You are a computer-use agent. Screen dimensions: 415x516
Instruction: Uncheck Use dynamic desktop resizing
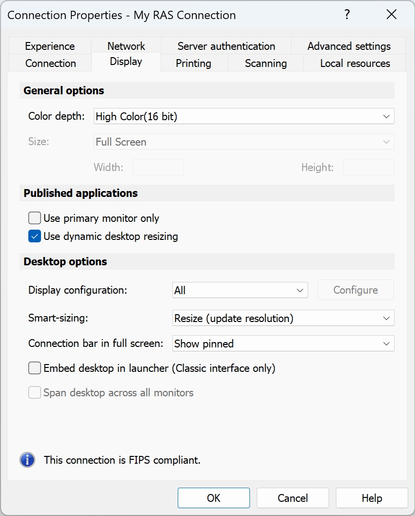point(35,236)
